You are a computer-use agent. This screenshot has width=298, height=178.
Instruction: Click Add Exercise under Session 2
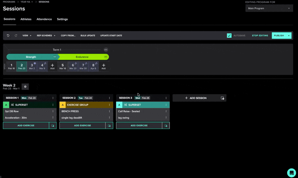[82, 125]
